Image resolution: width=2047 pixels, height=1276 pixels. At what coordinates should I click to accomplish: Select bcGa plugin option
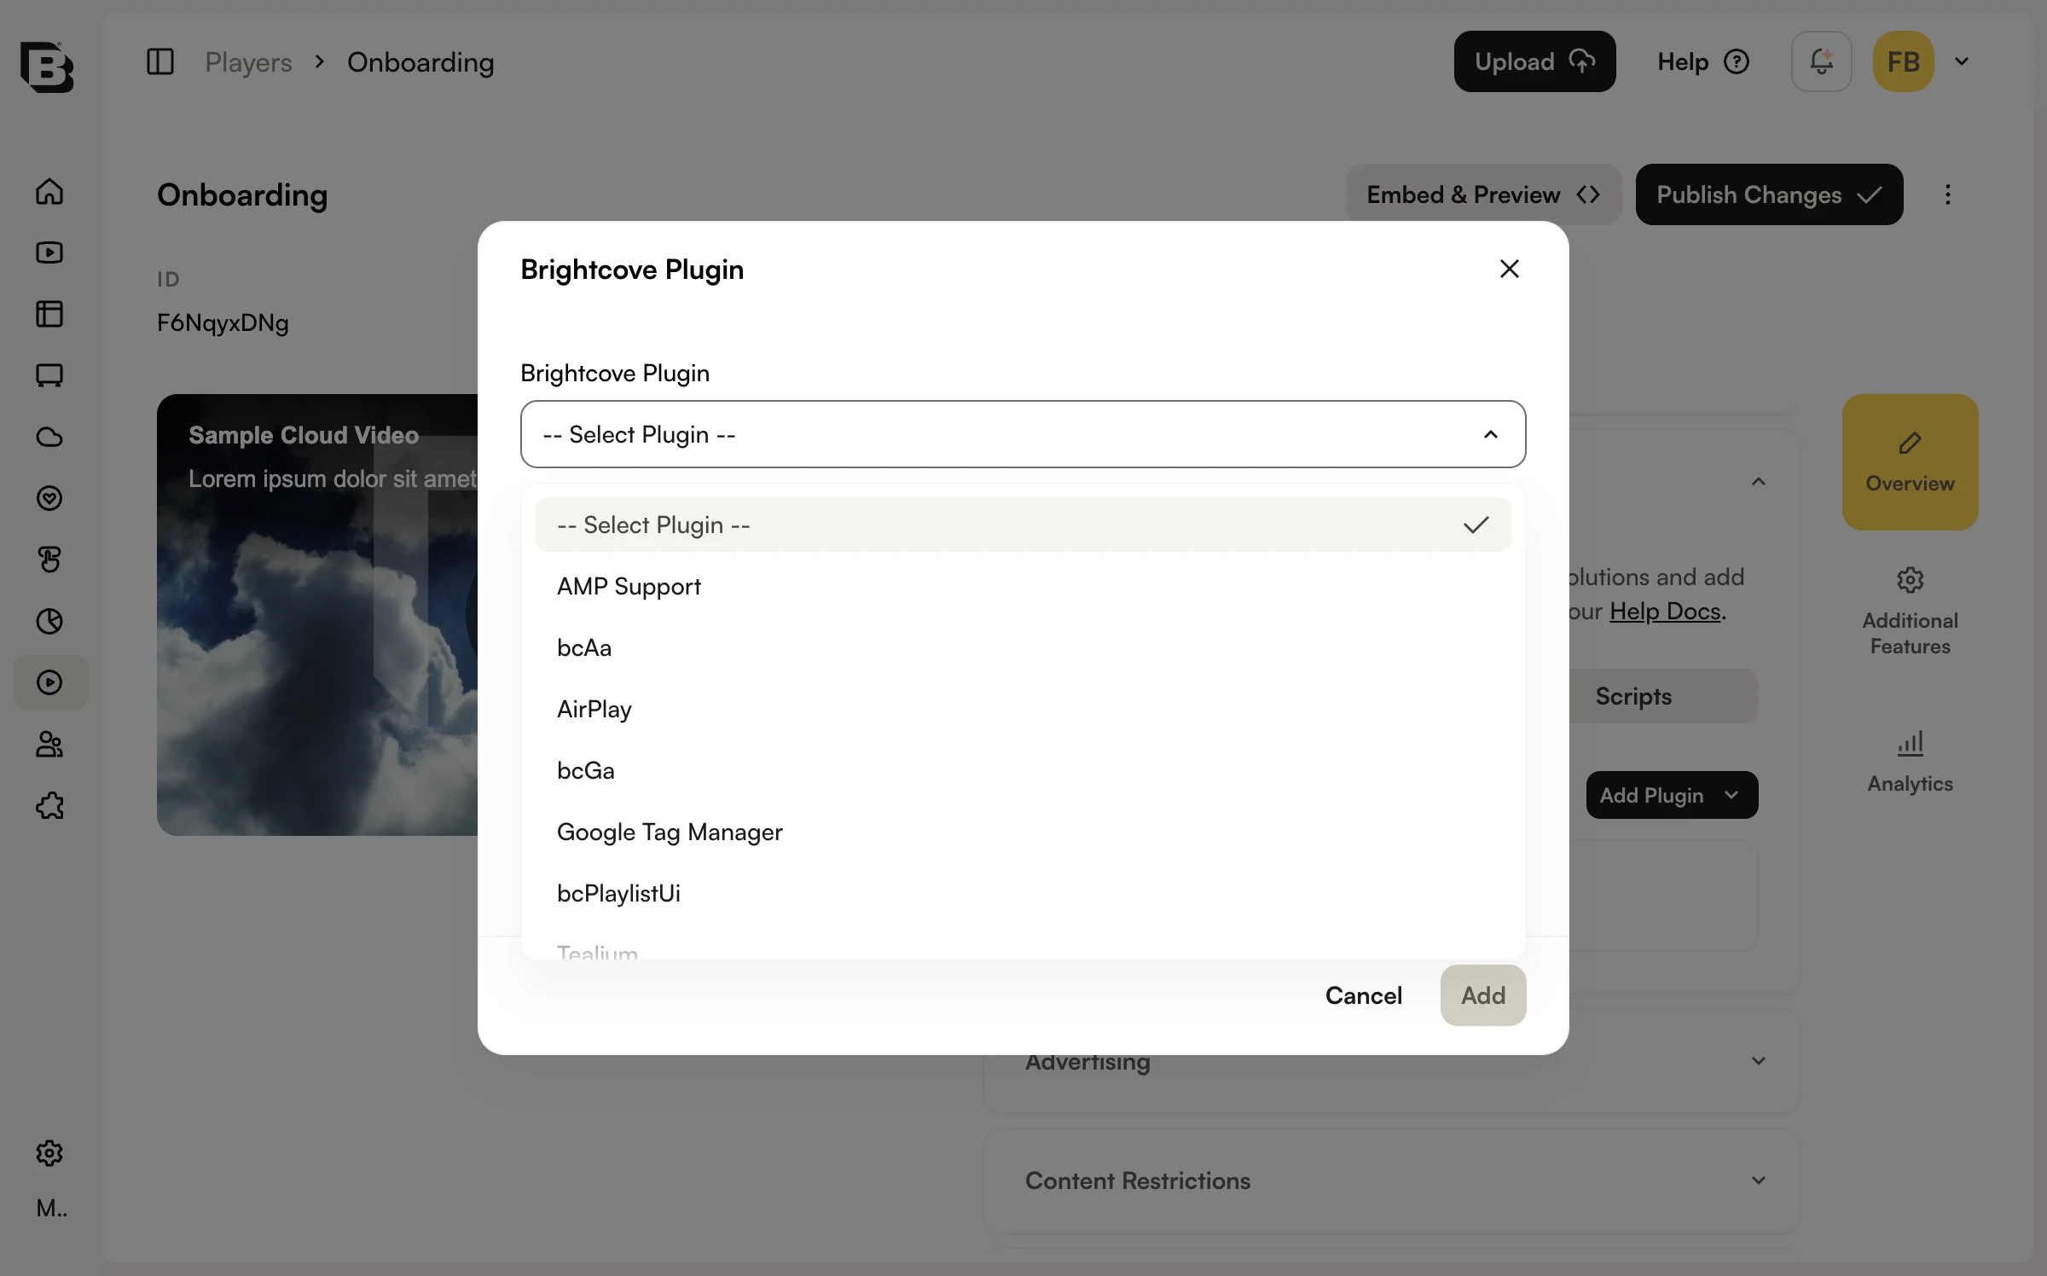pyautogui.click(x=1023, y=770)
